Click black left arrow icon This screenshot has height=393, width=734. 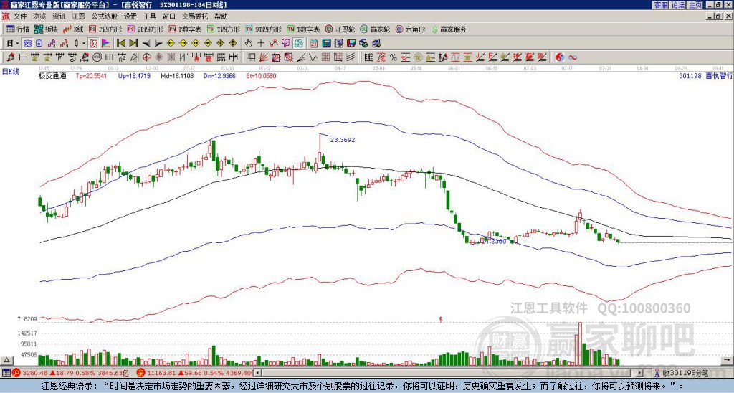[146, 44]
